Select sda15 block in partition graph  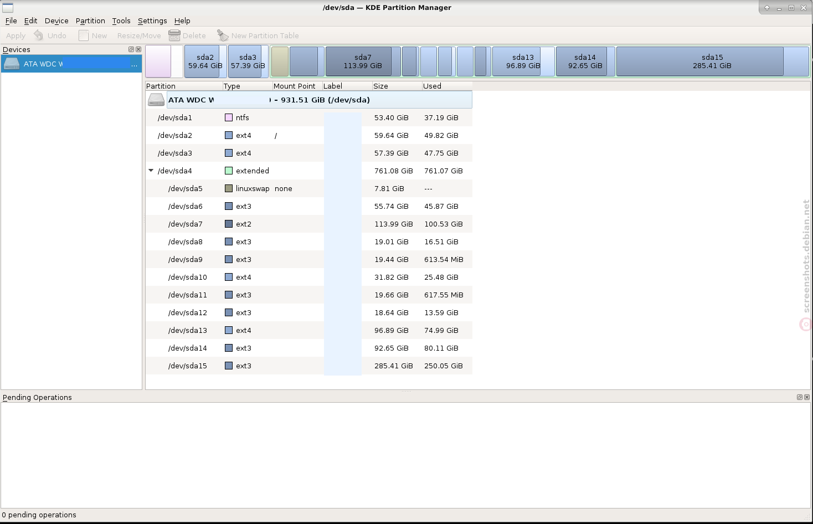(x=712, y=61)
